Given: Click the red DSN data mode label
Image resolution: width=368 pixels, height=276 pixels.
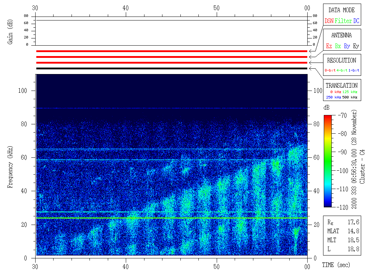Looking at the screenshot, I should click(329, 21).
